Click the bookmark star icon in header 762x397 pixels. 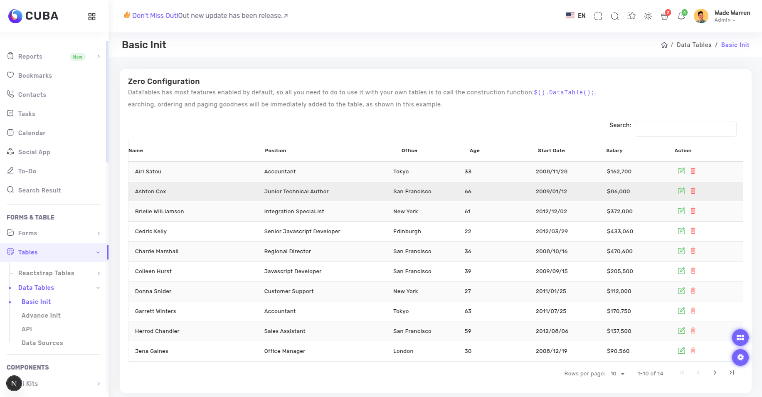[x=631, y=16]
